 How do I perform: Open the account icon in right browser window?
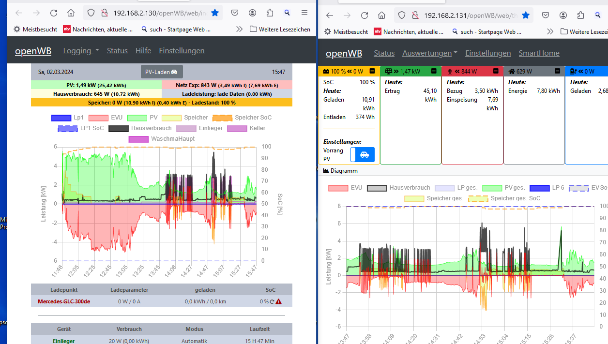563,15
